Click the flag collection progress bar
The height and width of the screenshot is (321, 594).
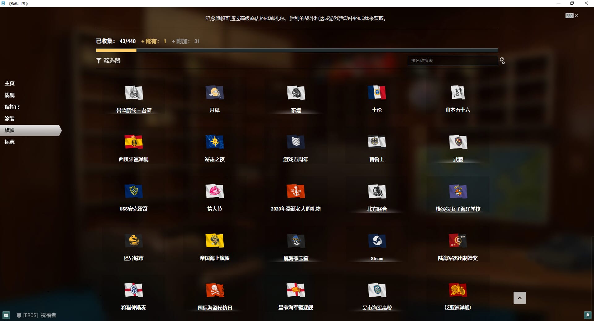pos(297,50)
